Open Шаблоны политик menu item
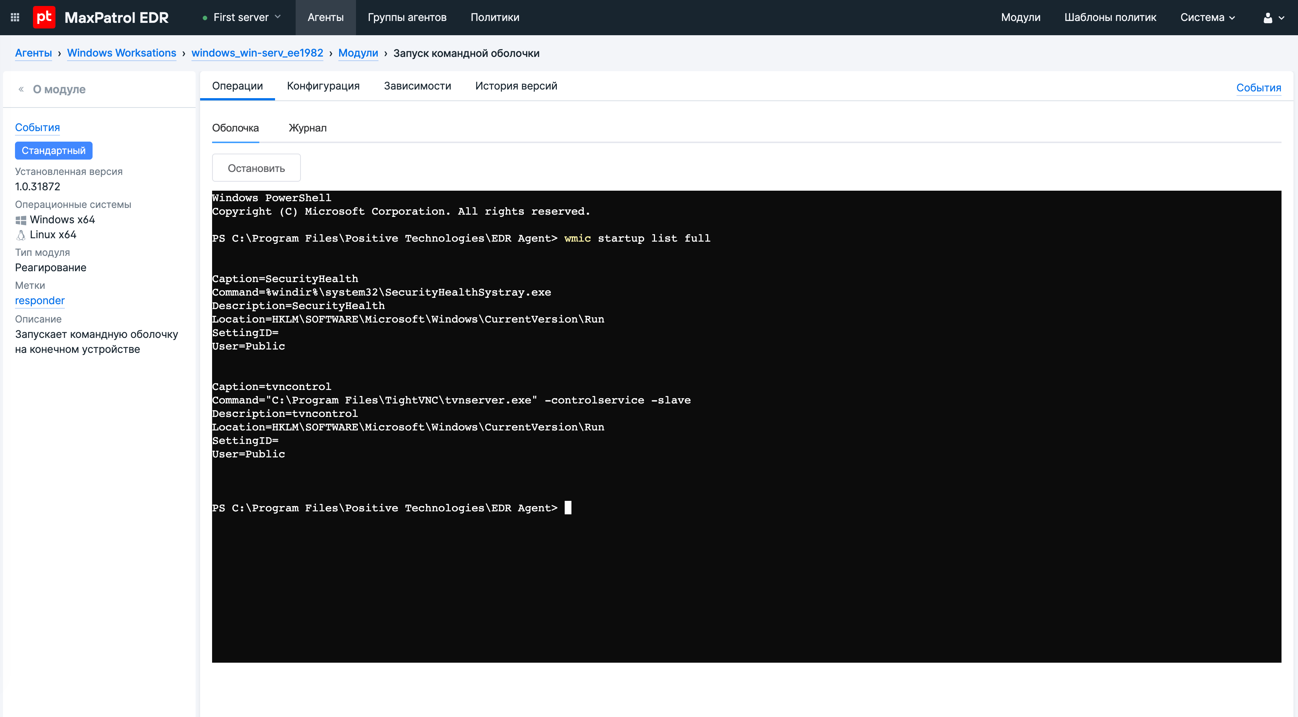Viewport: 1298px width, 717px height. click(x=1110, y=18)
